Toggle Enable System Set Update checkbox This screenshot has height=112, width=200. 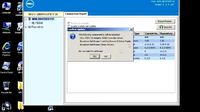[x=69, y=26]
